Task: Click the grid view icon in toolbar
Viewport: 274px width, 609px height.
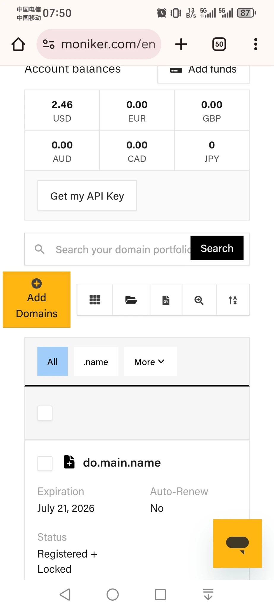Action: point(95,300)
